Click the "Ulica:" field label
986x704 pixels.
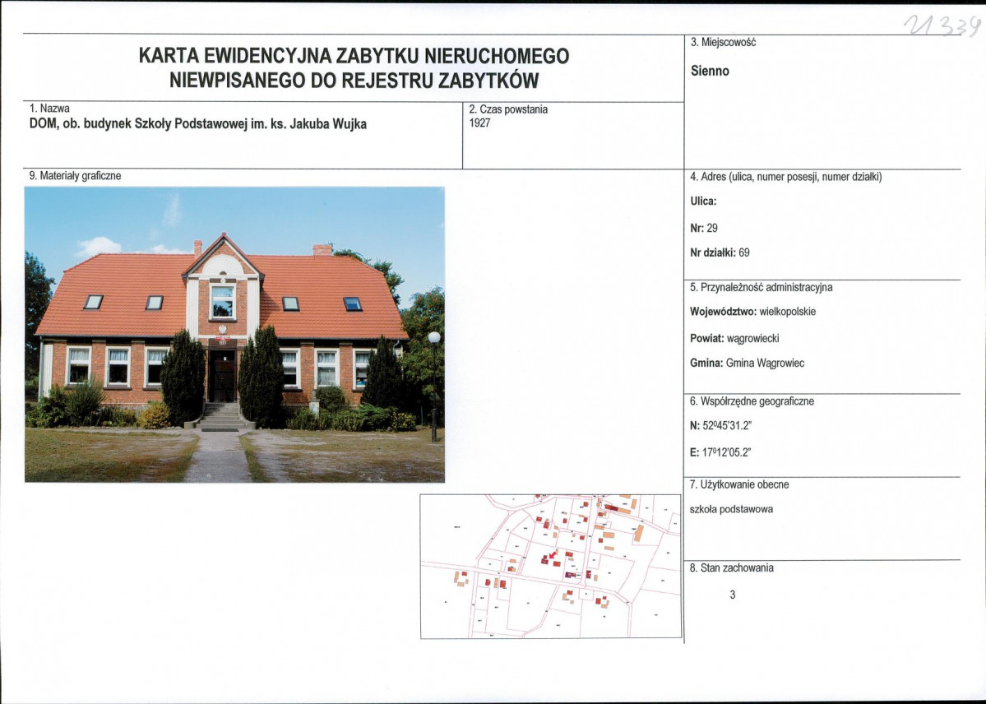click(x=703, y=201)
